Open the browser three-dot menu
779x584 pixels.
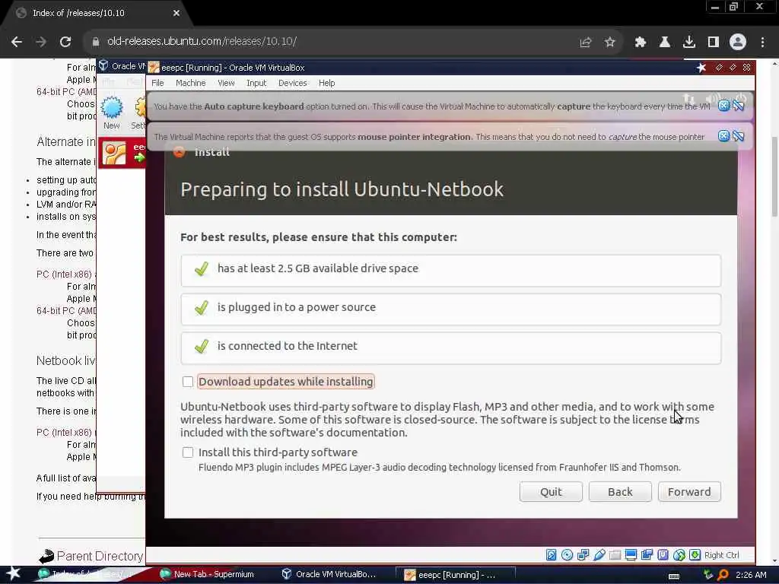pyautogui.click(x=762, y=43)
